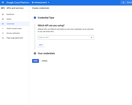Click the CANCEL button
This screenshot has height=105, width=132.
coord(45,61)
